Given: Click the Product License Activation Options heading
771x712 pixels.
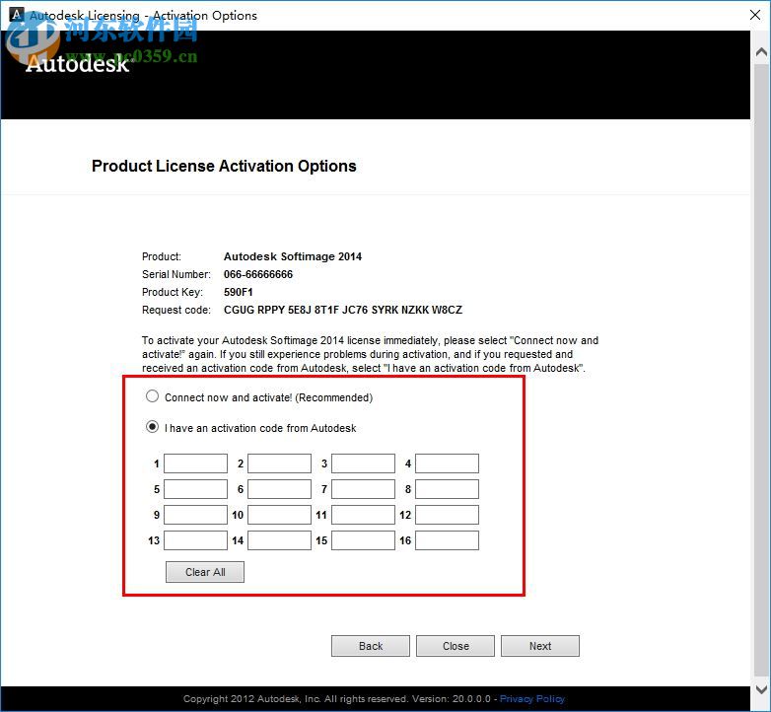Looking at the screenshot, I should [224, 167].
